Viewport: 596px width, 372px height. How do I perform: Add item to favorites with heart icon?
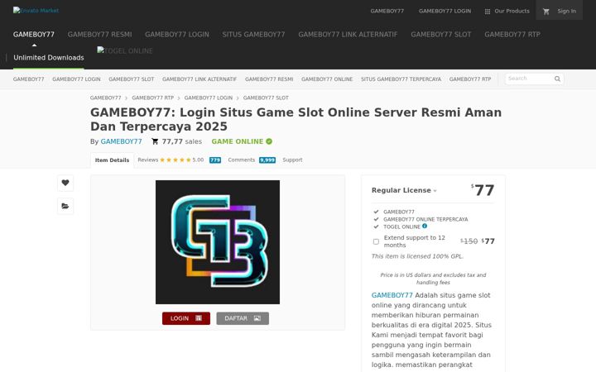65,183
